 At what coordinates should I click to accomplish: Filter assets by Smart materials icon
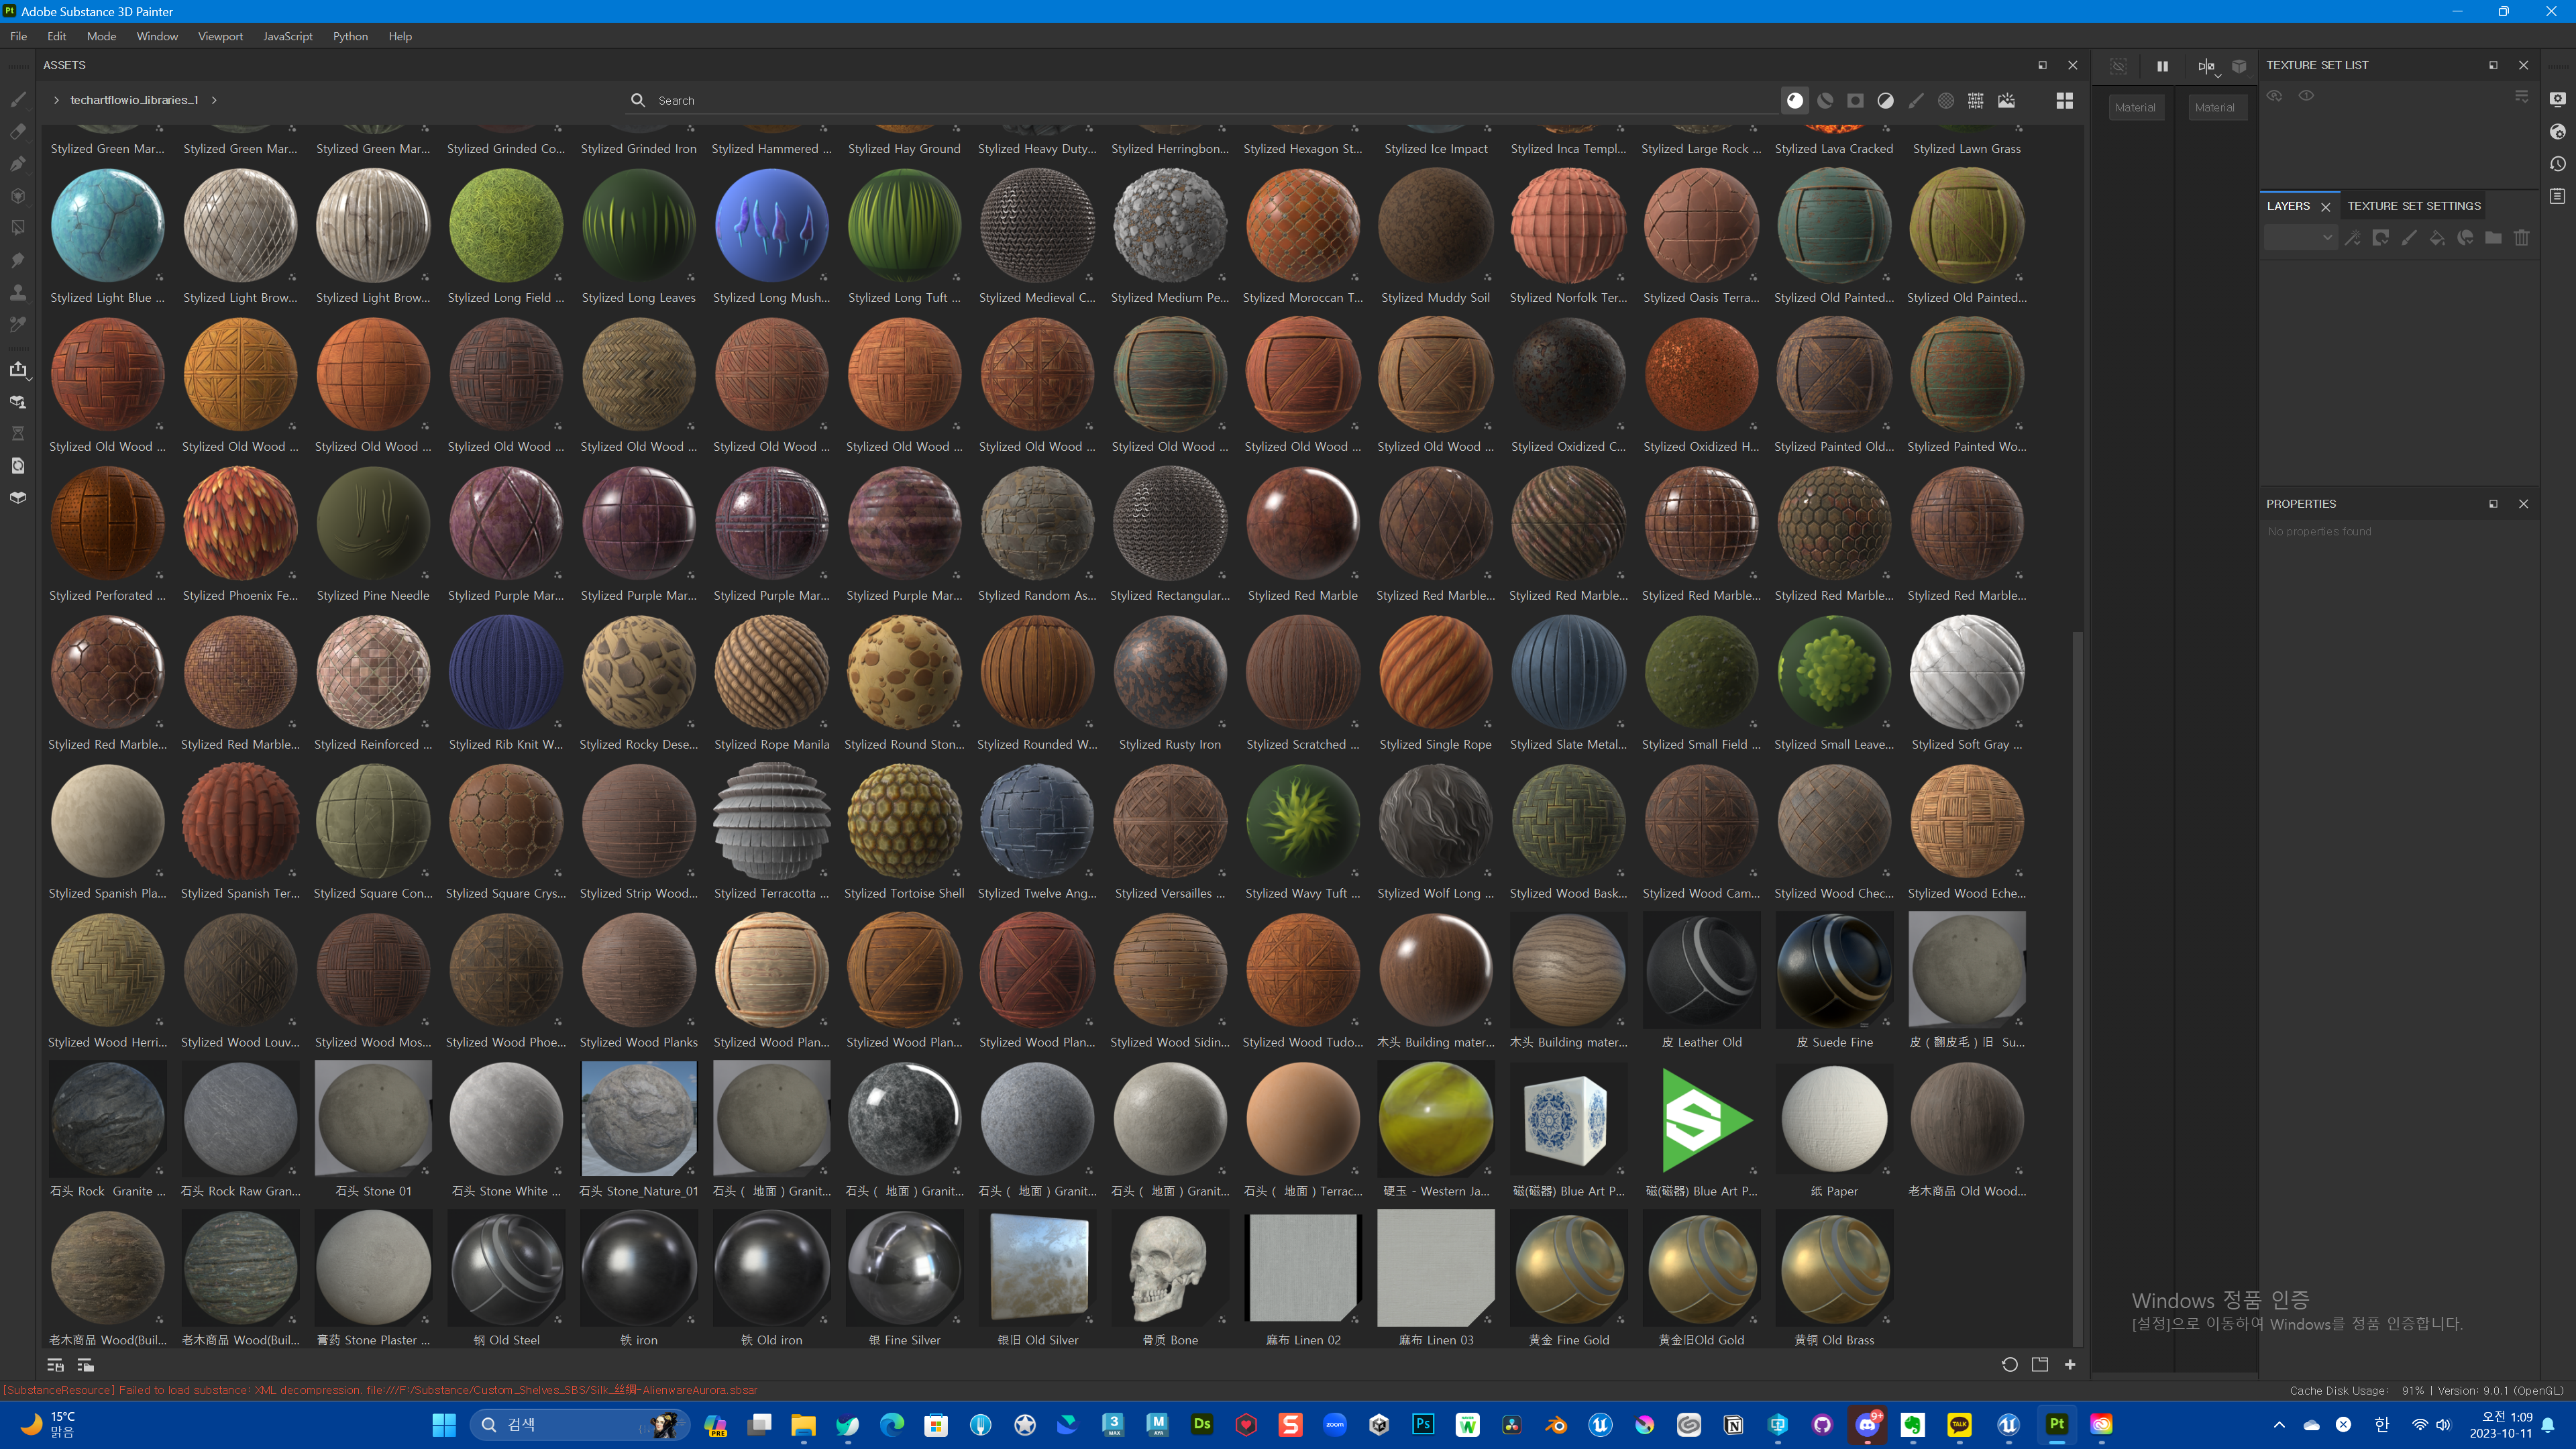click(1825, 100)
